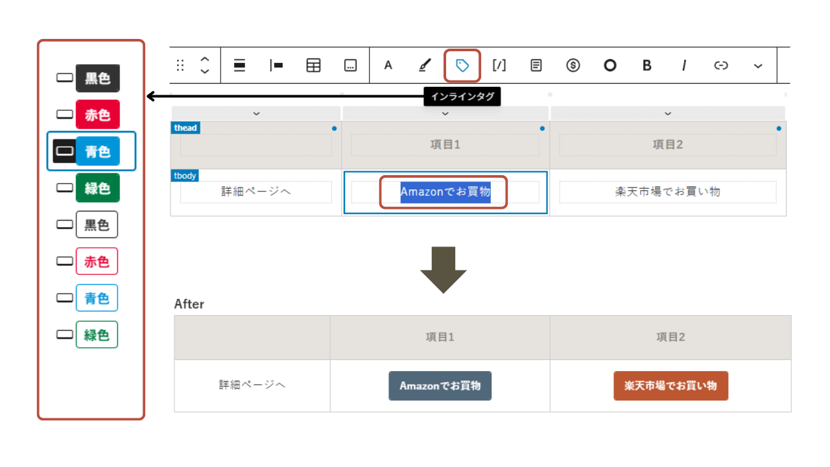The height and width of the screenshot is (467, 830).
Task: Click the tag icon beside outlined 黒色
Action: 64,224
